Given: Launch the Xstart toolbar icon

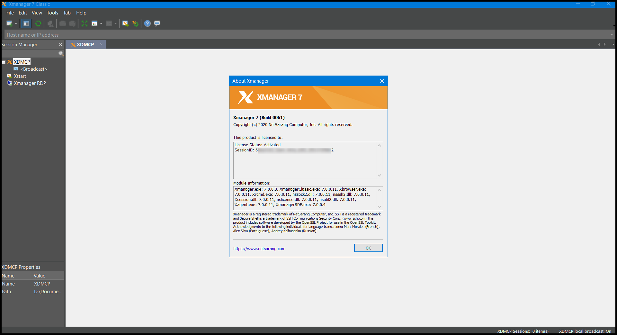Looking at the screenshot, I should 125,23.
